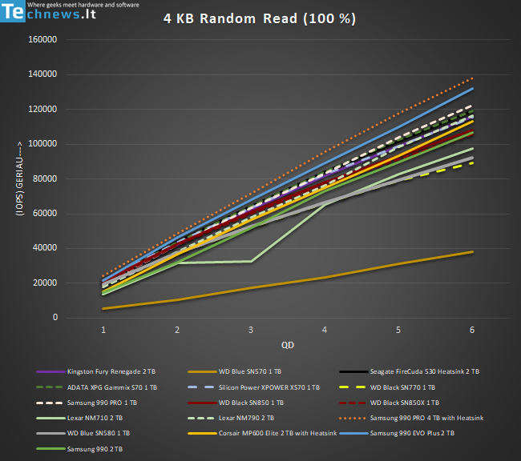
Task: Click the yellow dashed WD Black SN770 legend line
Action: [x=353, y=387]
